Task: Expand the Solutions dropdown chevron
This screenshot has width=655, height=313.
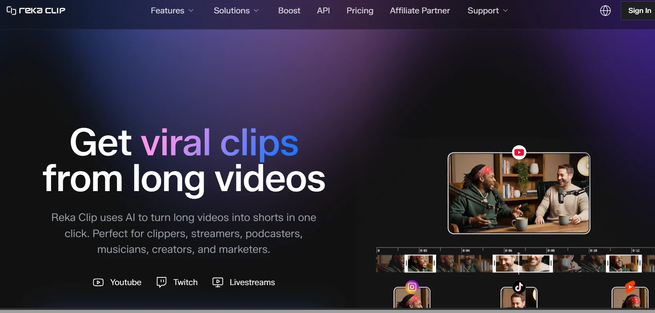Action: tap(256, 11)
